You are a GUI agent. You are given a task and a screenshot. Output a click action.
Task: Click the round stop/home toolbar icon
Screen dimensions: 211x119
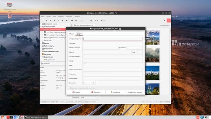67,20
